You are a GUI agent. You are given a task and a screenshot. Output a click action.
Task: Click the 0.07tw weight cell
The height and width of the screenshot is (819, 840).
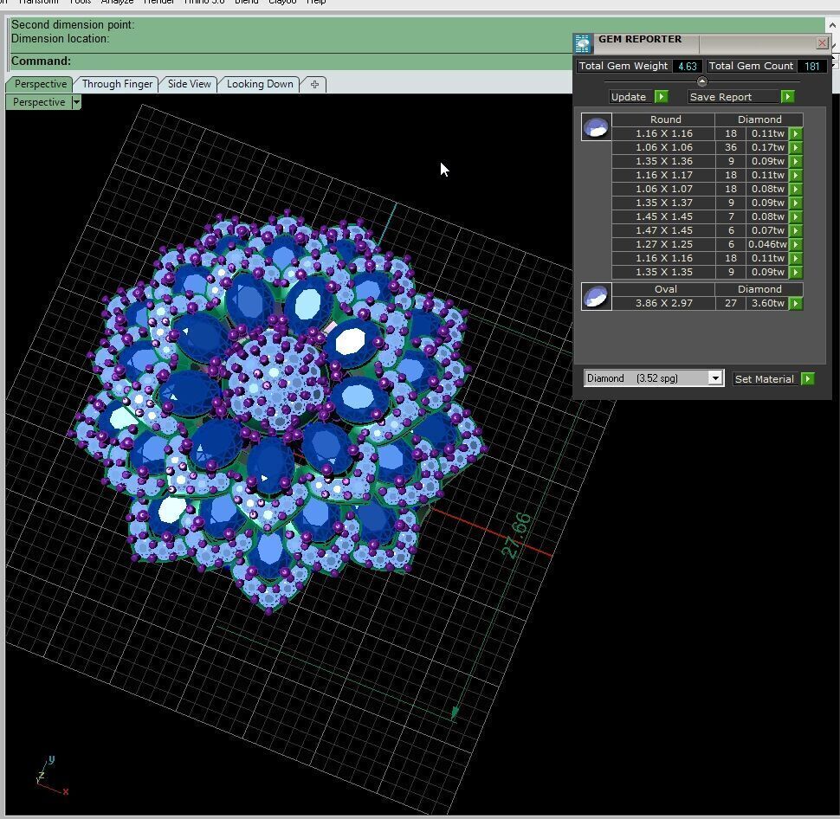click(767, 231)
